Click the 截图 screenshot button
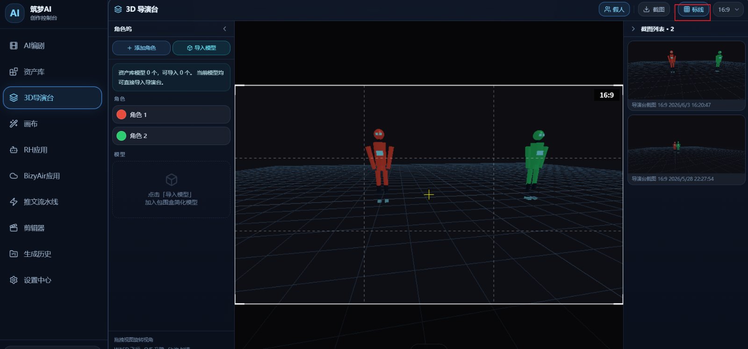 654,9
